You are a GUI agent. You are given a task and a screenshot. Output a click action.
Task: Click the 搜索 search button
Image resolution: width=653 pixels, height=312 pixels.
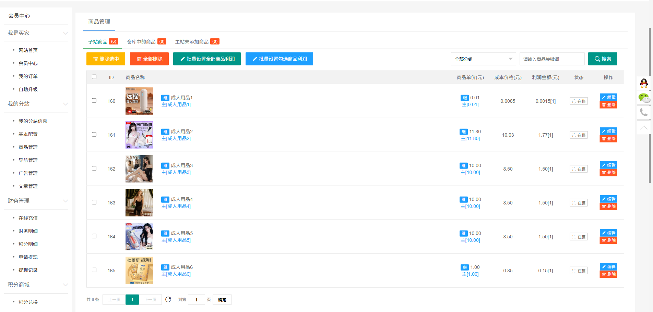tap(603, 59)
